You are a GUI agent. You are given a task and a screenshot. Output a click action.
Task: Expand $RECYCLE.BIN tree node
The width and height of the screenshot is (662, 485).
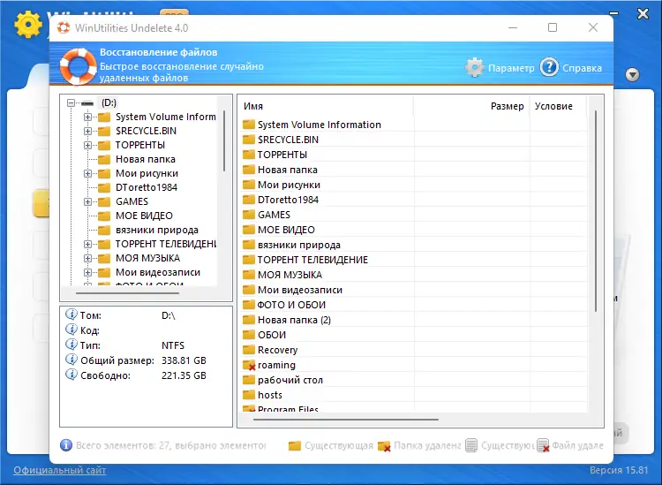point(87,131)
